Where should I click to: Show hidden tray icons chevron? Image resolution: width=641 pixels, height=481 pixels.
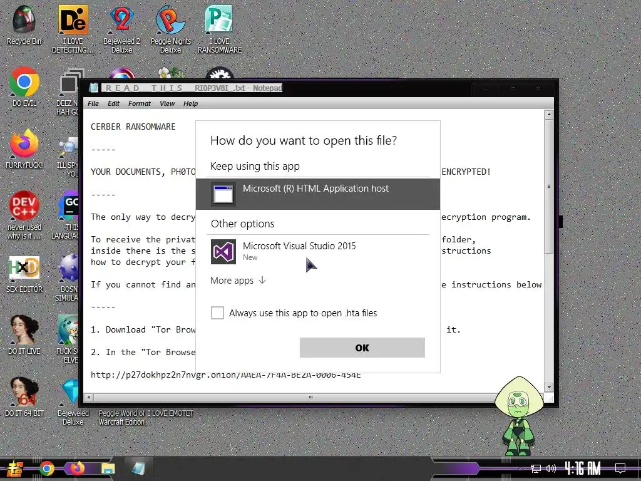pos(520,468)
